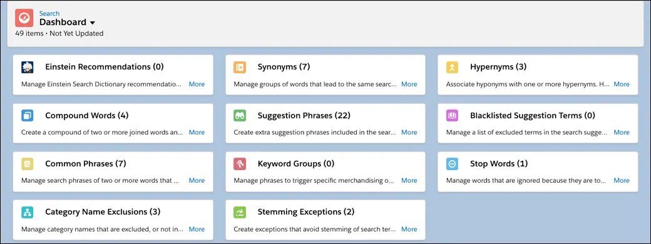Viewport: 651px width, 244px height.
Task: Click the blue Compound Words icon
Action: click(28, 116)
